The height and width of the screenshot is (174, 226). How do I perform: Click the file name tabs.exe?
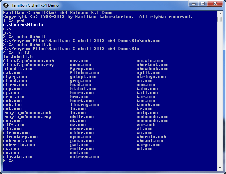147,89
